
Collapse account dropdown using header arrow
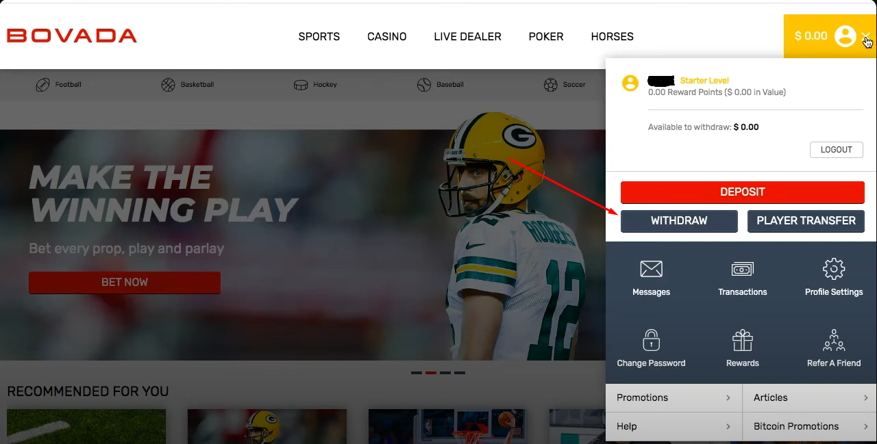(866, 36)
